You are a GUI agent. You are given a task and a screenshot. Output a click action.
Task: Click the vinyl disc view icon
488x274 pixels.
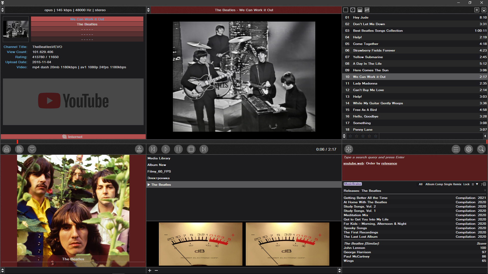[x=353, y=10]
